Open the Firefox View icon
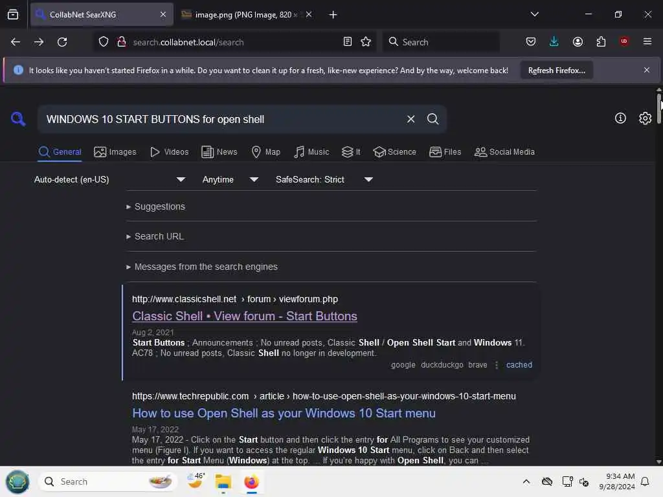 point(13,14)
